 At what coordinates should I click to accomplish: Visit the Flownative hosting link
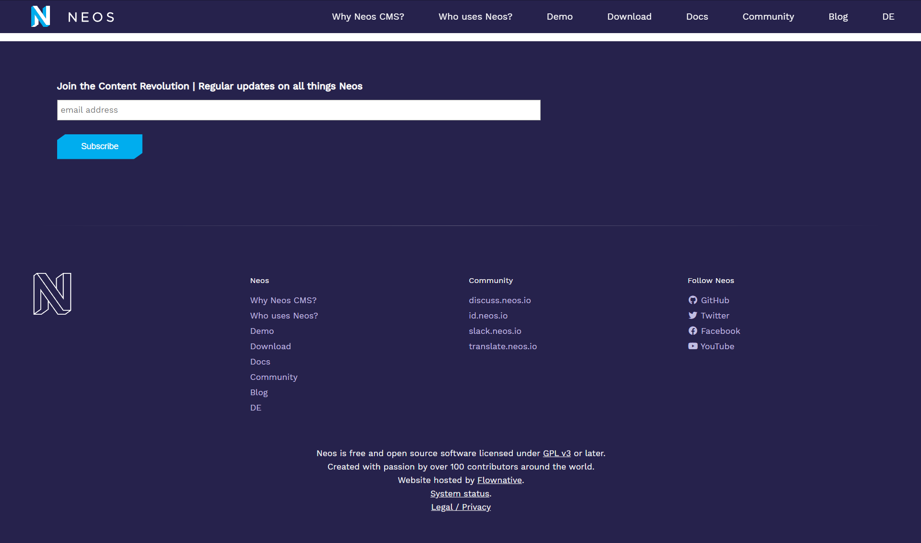coord(499,480)
